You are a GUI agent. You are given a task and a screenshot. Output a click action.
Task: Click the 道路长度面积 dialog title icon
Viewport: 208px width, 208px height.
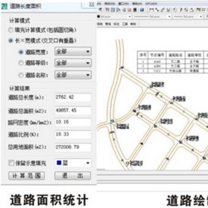tap(4, 6)
